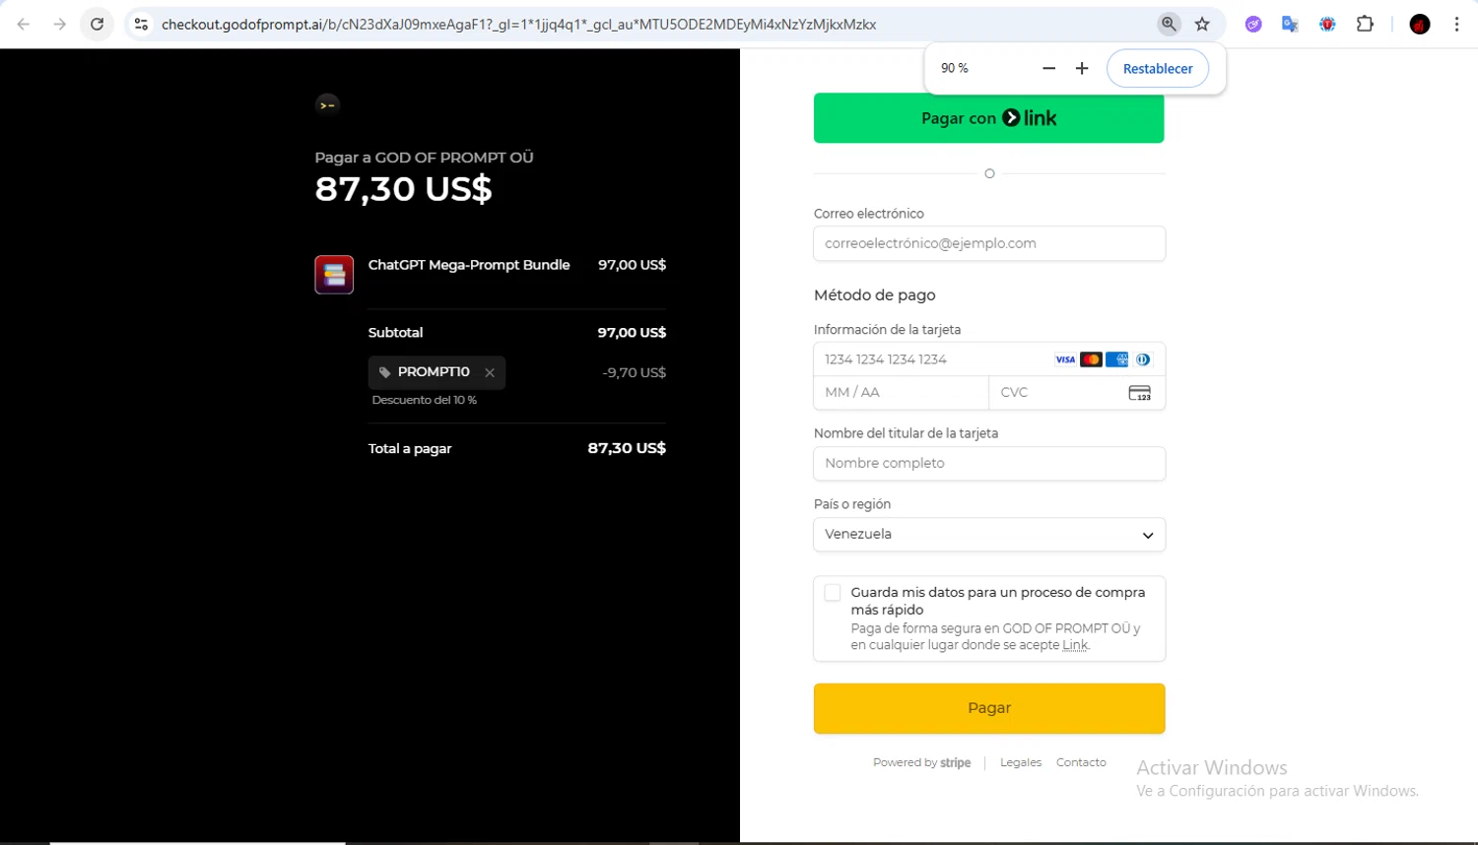Open the purple extension icon in toolbar
Viewport: 1478px width, 845px height.
[x=1253, y=25]
